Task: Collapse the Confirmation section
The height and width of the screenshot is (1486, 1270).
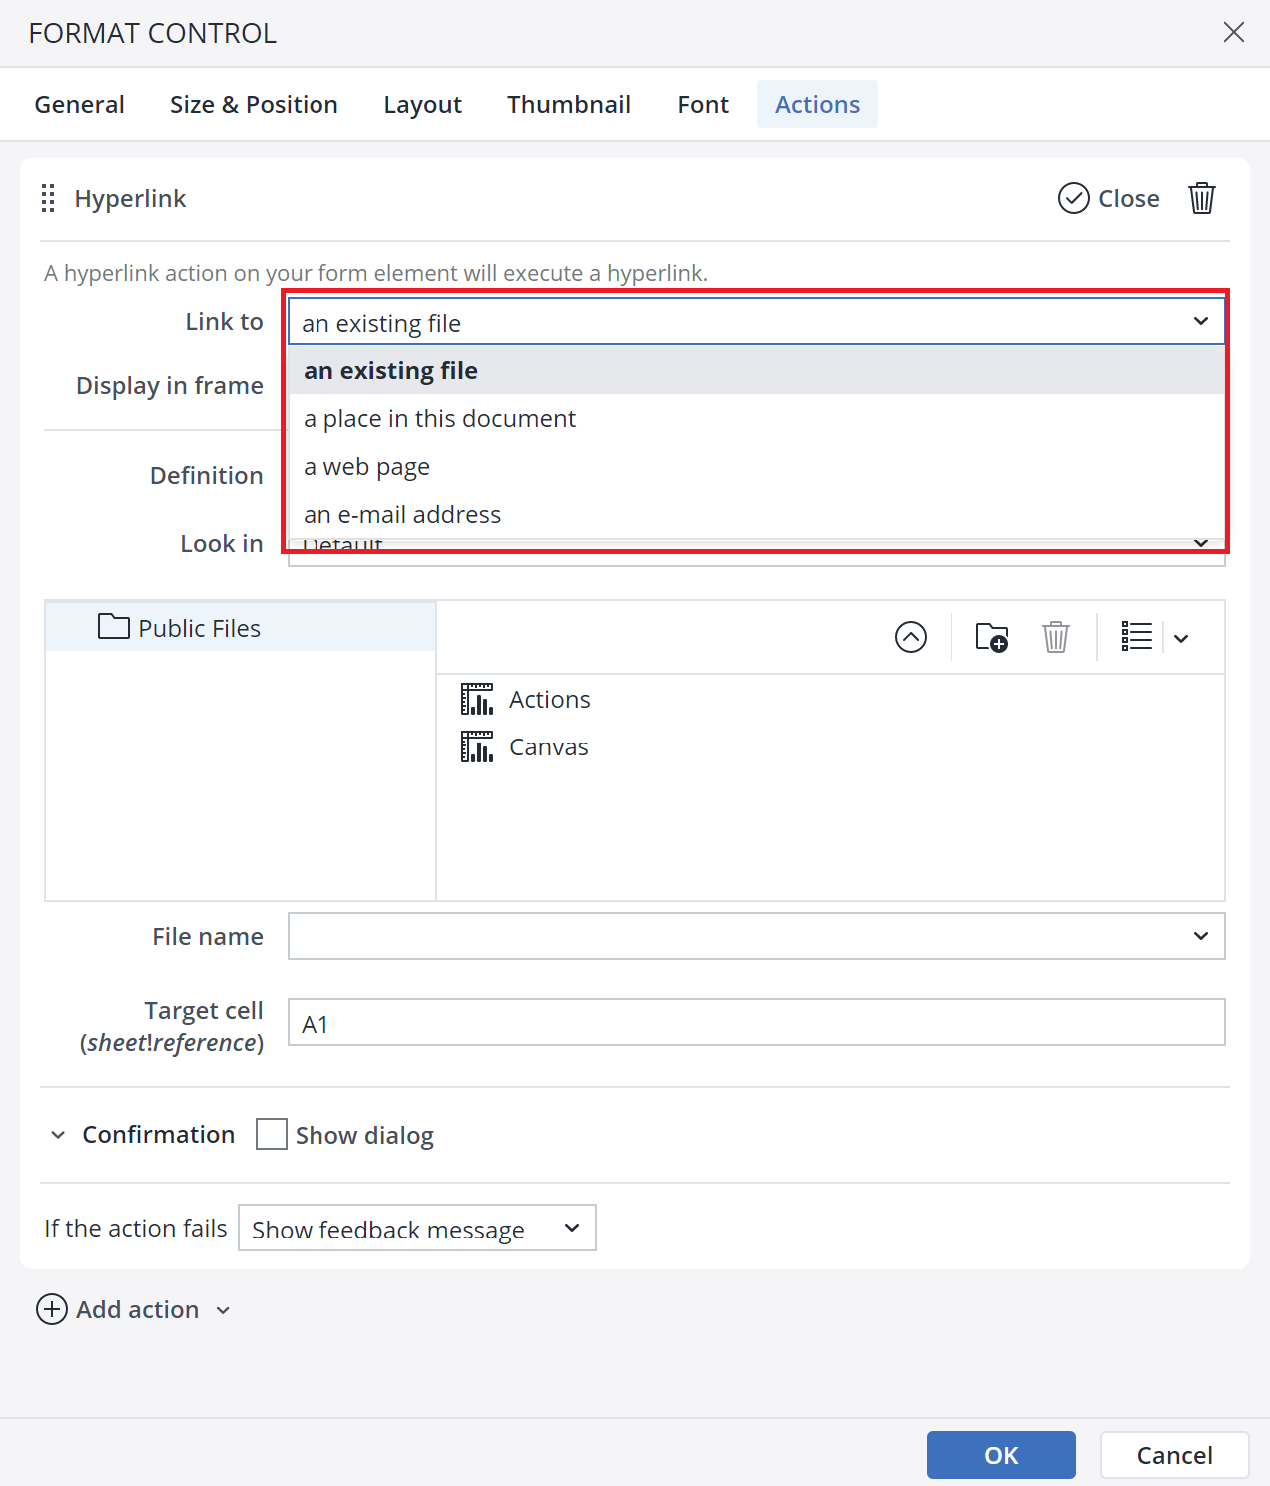Action: click(59, 1134)
